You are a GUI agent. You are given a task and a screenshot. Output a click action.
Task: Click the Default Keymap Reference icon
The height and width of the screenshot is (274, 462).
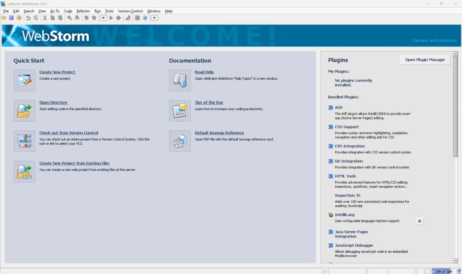[180, 141]
